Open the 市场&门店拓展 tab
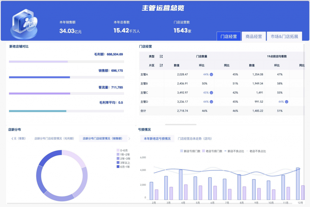Viewport: 310px width, 207px height. coord(284,36)
